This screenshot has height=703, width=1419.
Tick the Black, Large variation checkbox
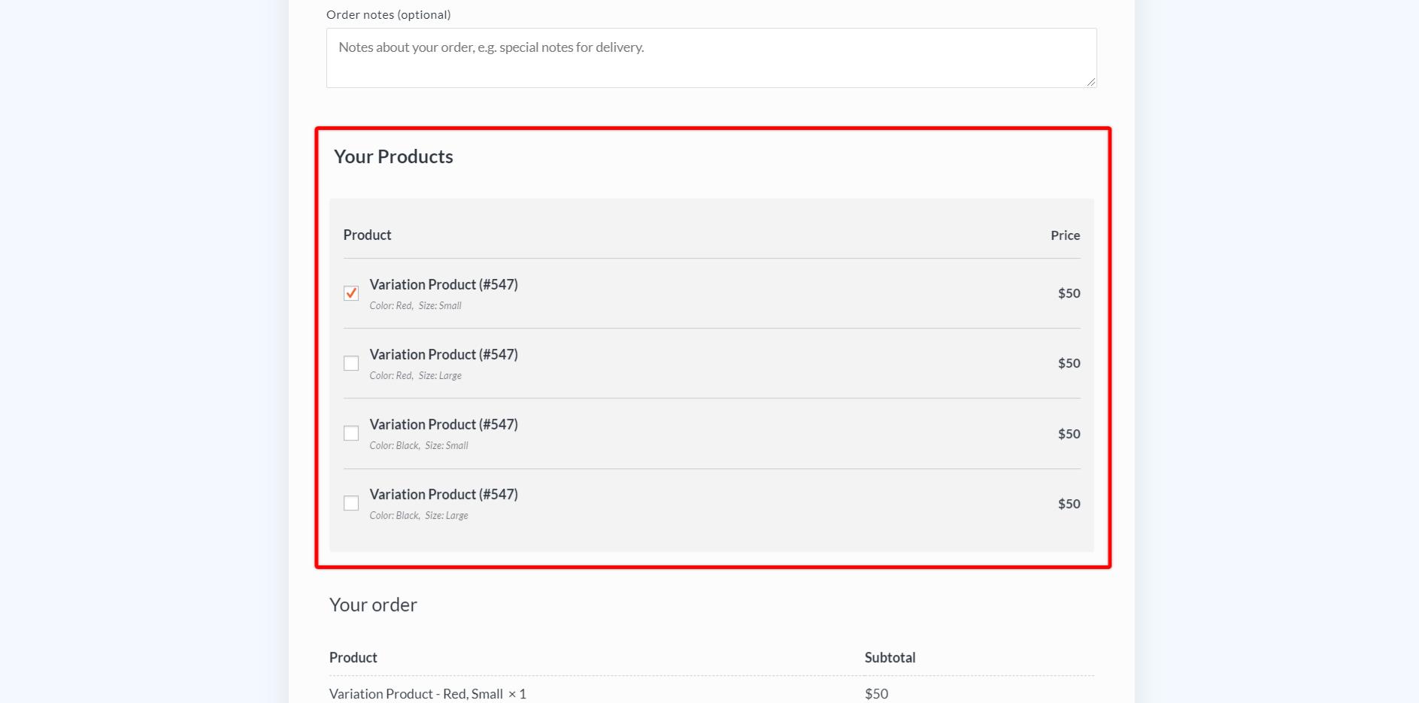(351, 503)
